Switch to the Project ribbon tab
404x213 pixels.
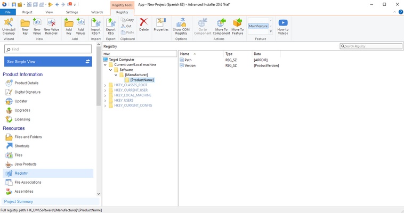pos(27,12)
